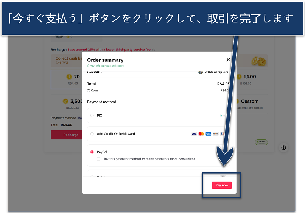The height and width of the screenshot is (213, 305).
Task: Click the Visa card logo
Action: pyautogui.click(x=194, y=134)
